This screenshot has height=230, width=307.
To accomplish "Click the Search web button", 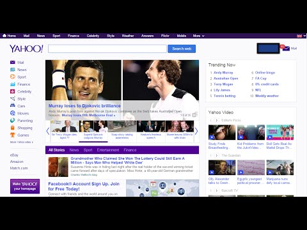I will 182,49.
